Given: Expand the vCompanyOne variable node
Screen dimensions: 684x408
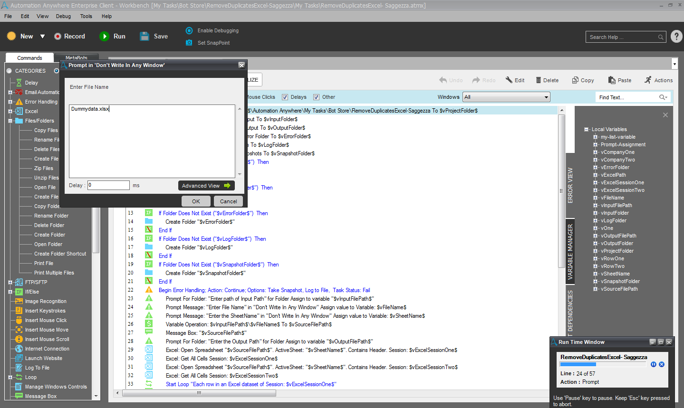Looking at the screenshot, I should (x=595, y=152).
